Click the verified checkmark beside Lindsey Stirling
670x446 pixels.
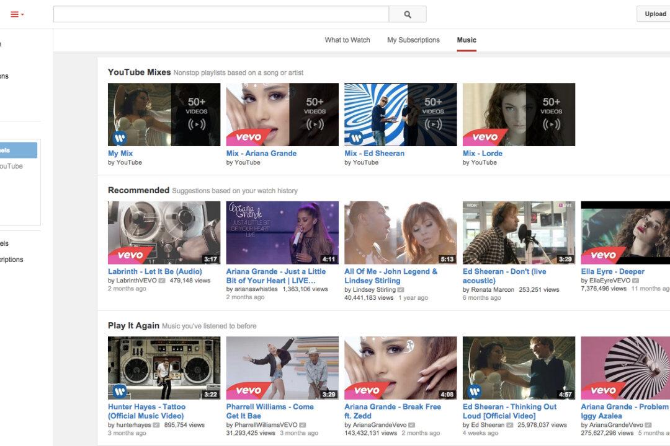(x=400, y=289)
